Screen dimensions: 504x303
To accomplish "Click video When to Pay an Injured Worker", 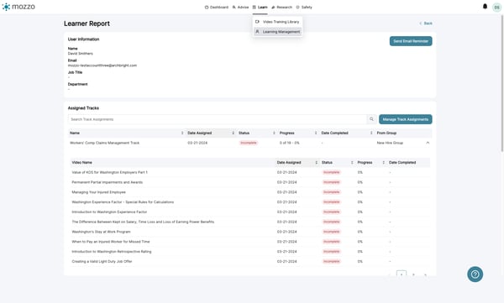I will tap(111, 242).
